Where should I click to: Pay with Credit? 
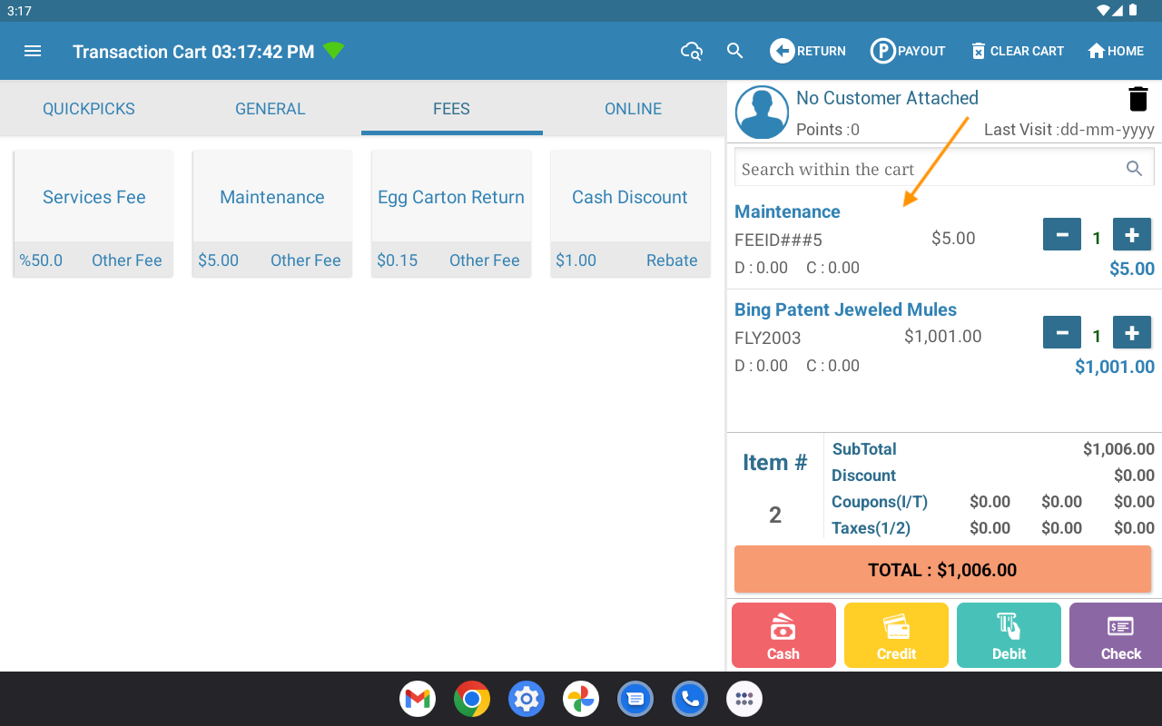click(896, 635)
